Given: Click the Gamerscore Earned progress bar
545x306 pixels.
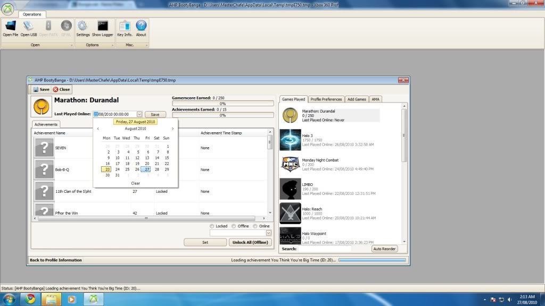Looking at the screenshot, I should (223, 104).
